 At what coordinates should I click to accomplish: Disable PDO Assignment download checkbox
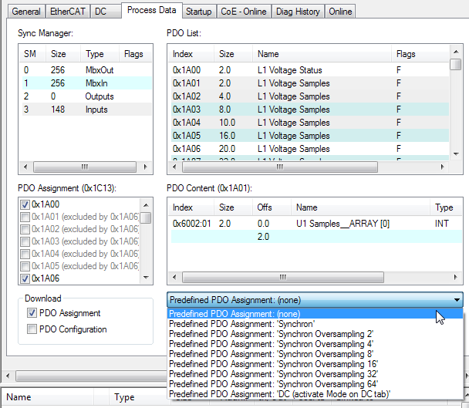[x=32, y=313]
